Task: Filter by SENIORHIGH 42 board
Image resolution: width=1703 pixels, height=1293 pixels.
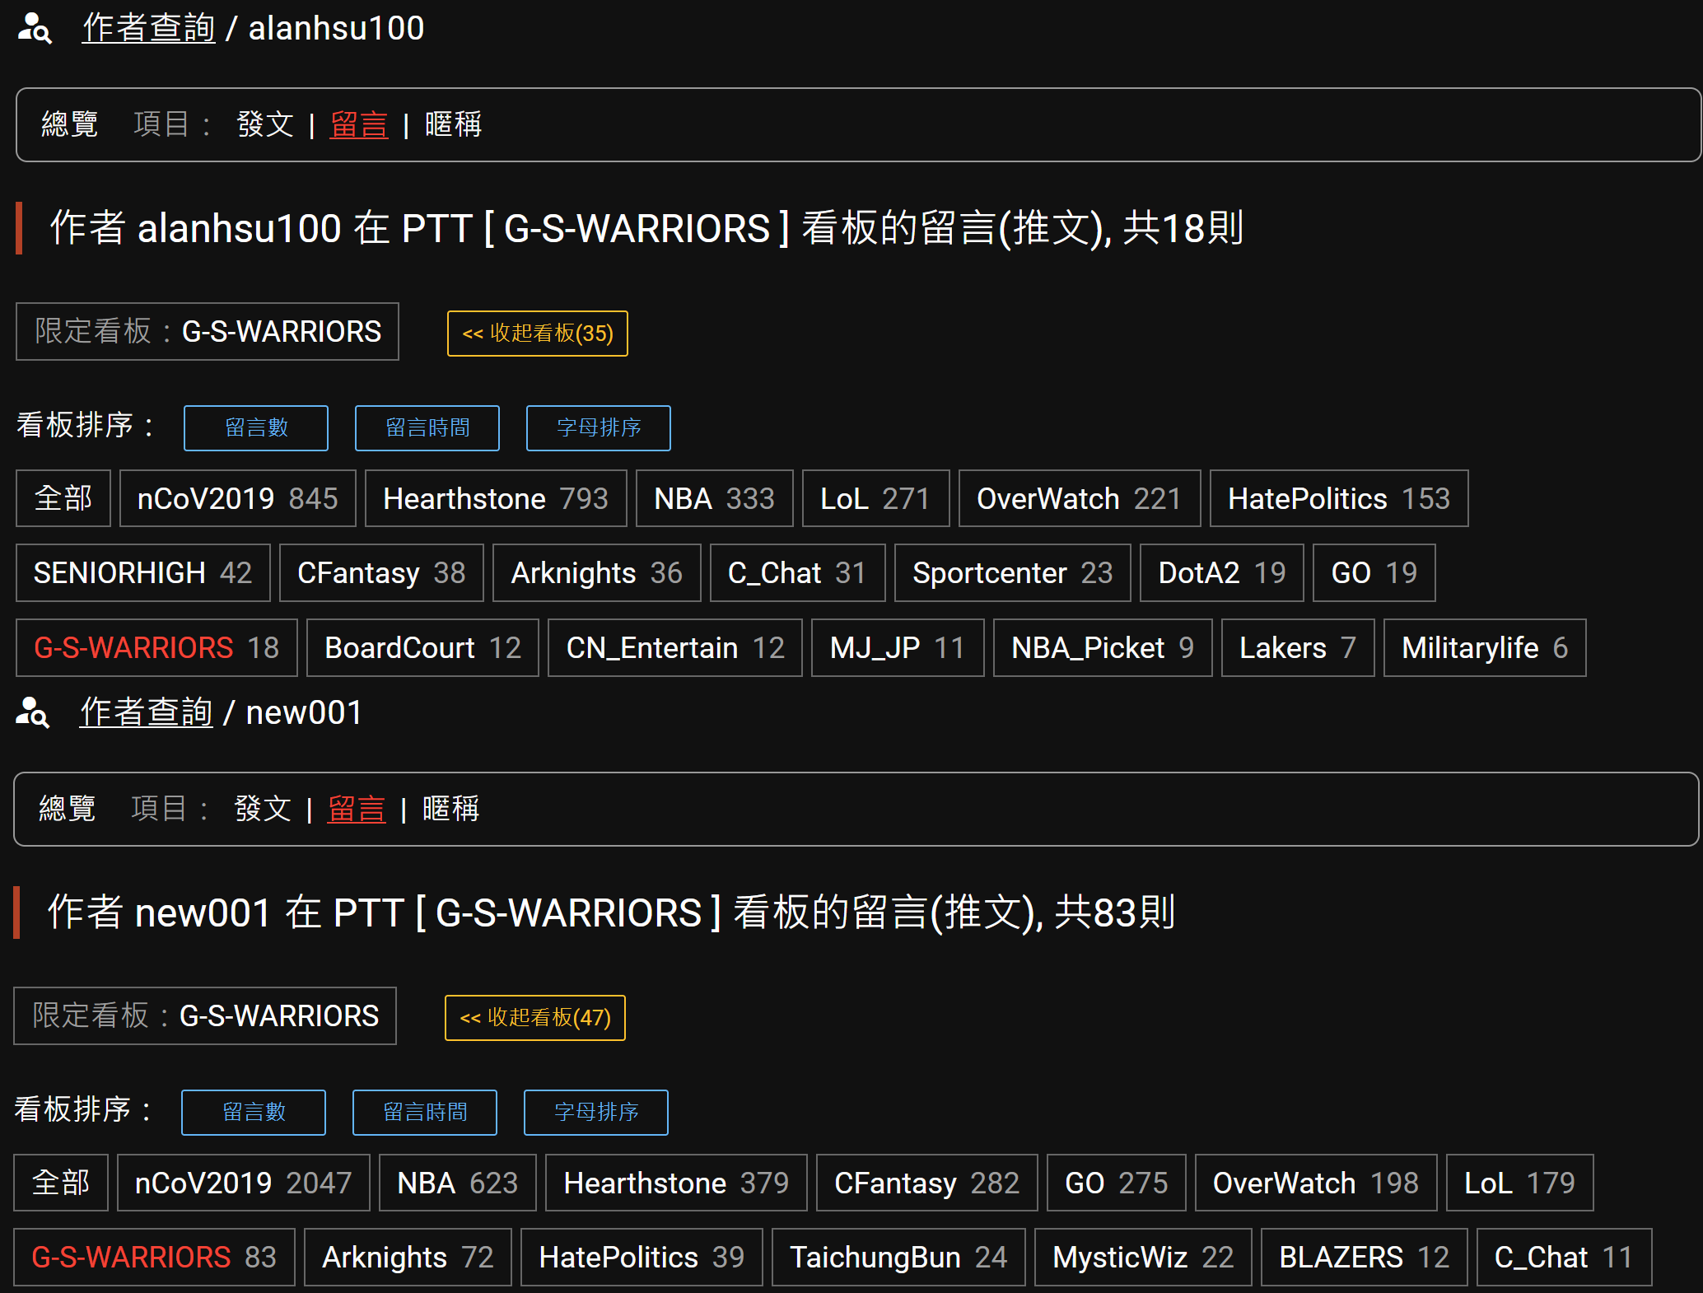Action: 143,572
